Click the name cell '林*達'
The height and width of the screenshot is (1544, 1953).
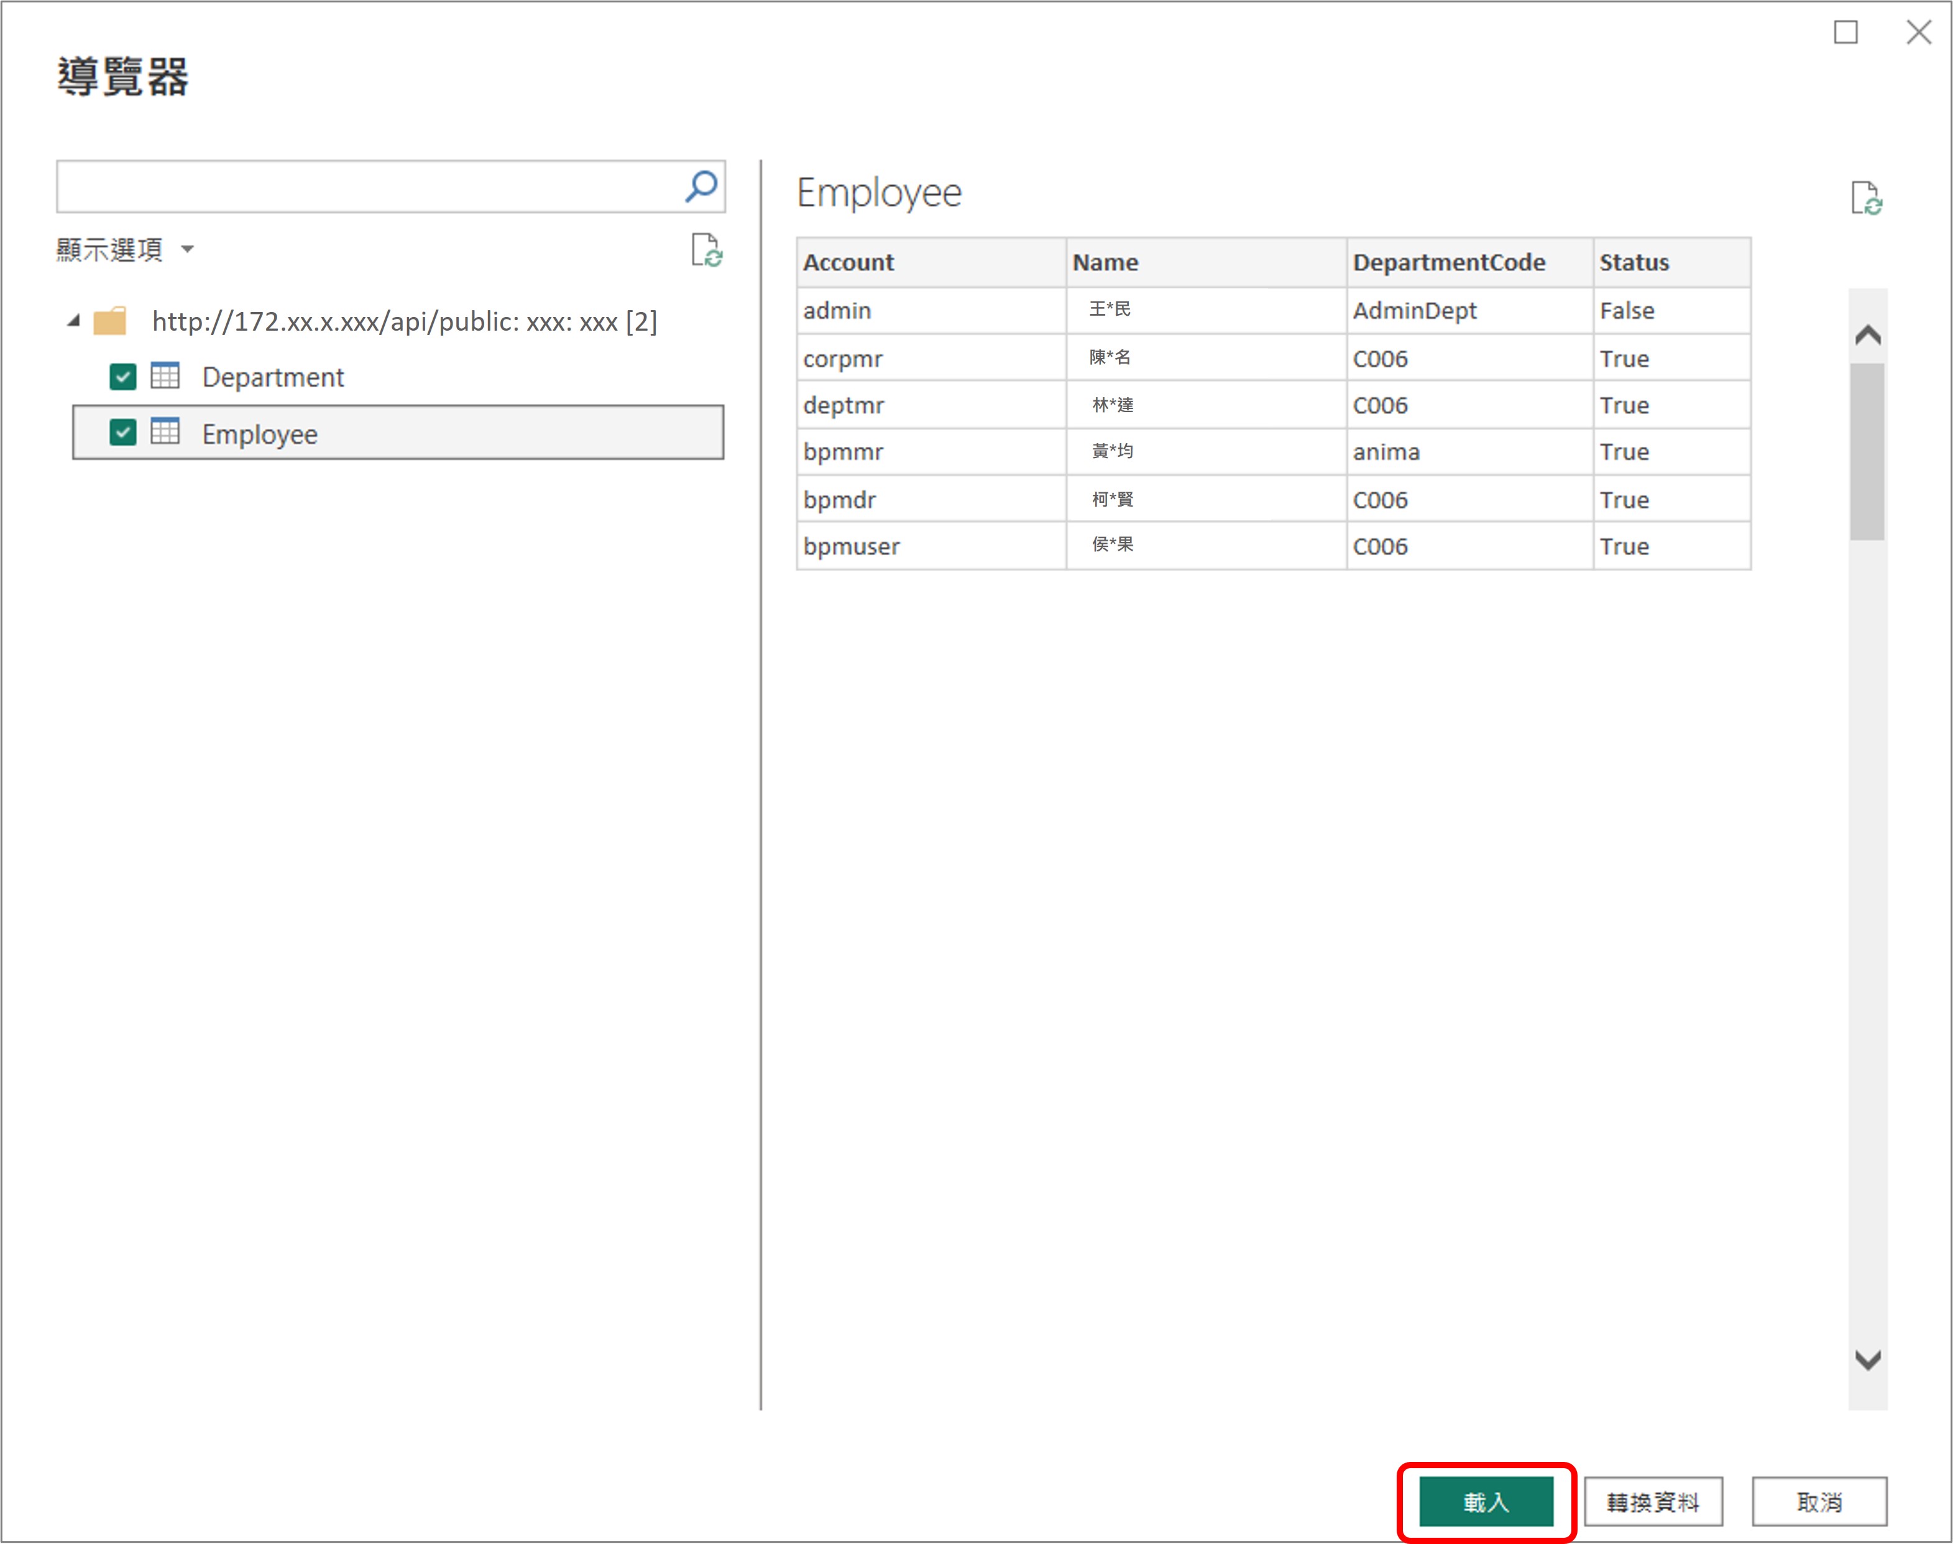[1206, 405]
